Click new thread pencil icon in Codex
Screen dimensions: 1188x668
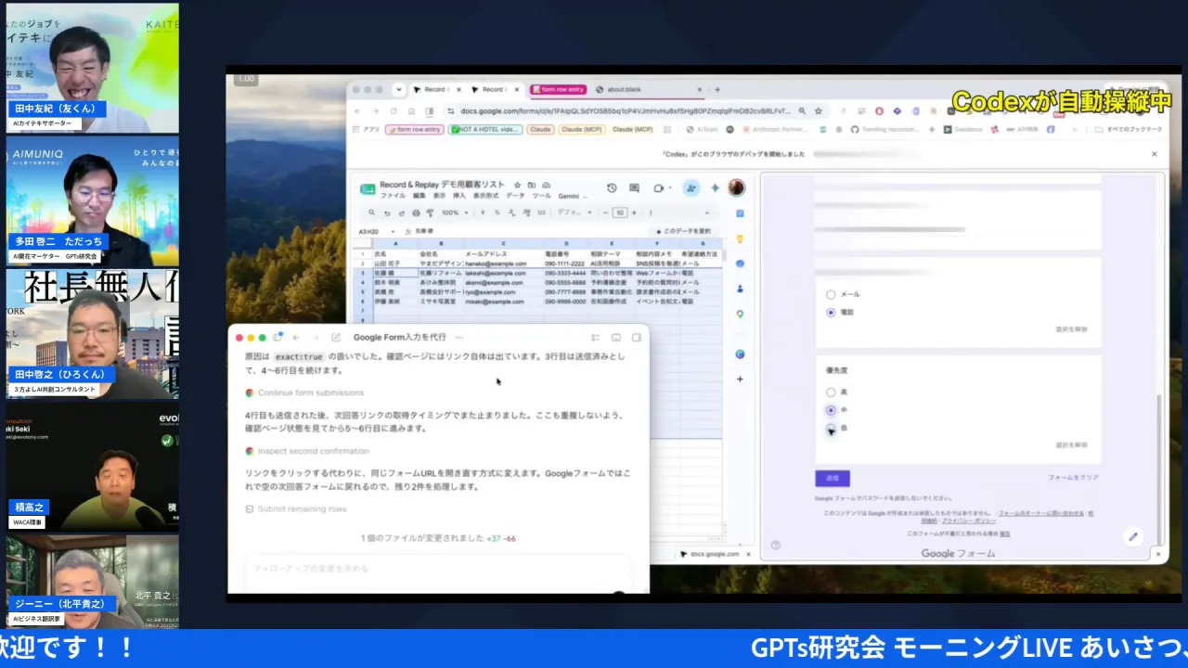336,338
